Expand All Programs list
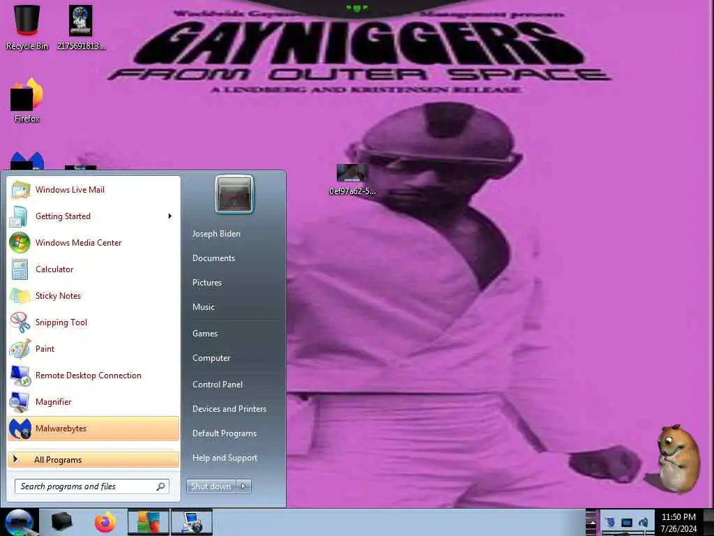The image size is (714, 536). [93, 459]
